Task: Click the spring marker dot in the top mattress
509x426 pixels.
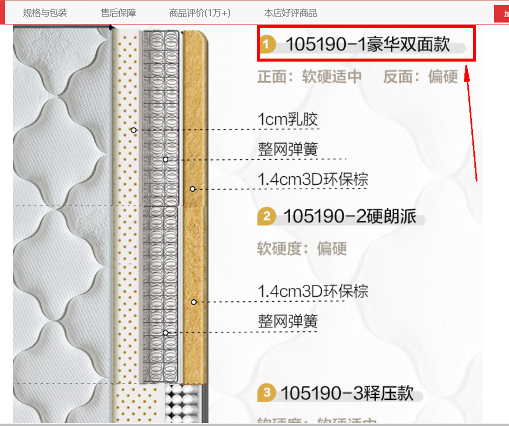Action: (x=166, y=160)
